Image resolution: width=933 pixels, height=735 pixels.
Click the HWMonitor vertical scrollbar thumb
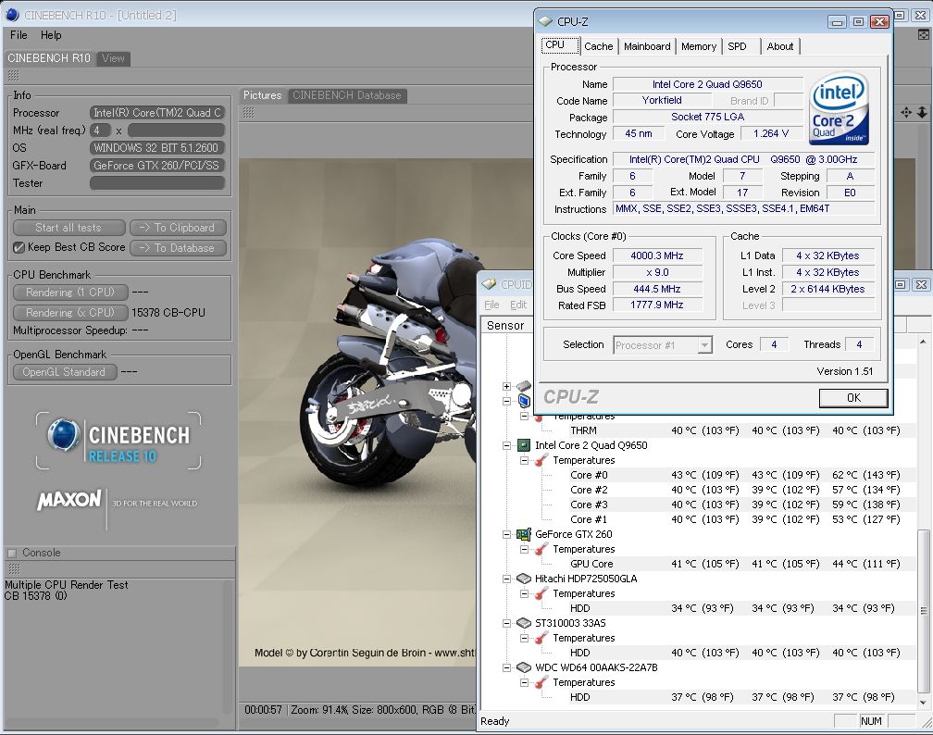click(x=925, y=611)
